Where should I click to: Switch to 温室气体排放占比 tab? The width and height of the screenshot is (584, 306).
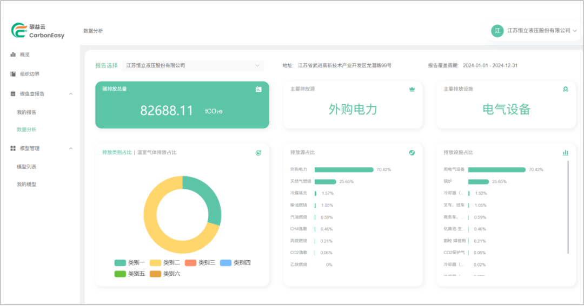tap(157, 152)
